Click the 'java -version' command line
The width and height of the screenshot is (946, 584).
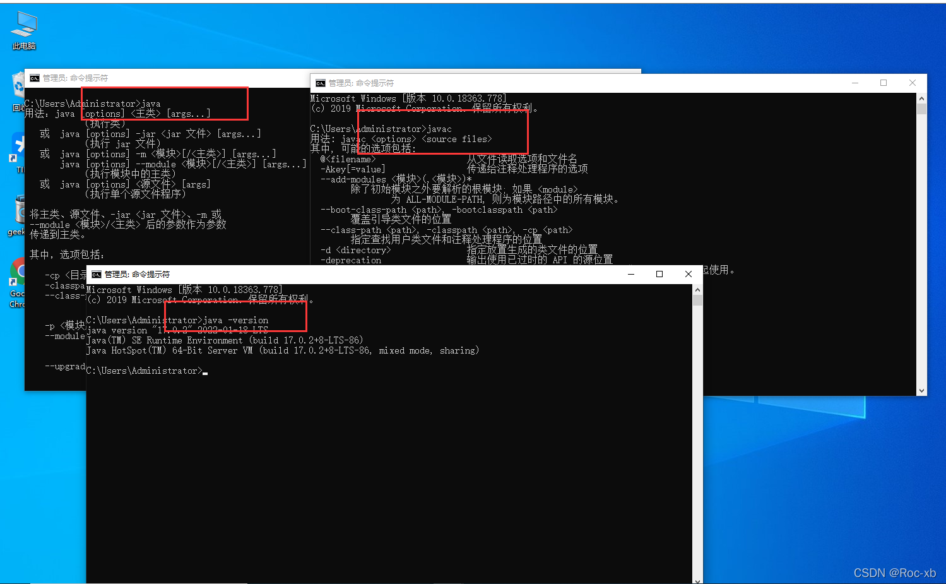point(177,320)
